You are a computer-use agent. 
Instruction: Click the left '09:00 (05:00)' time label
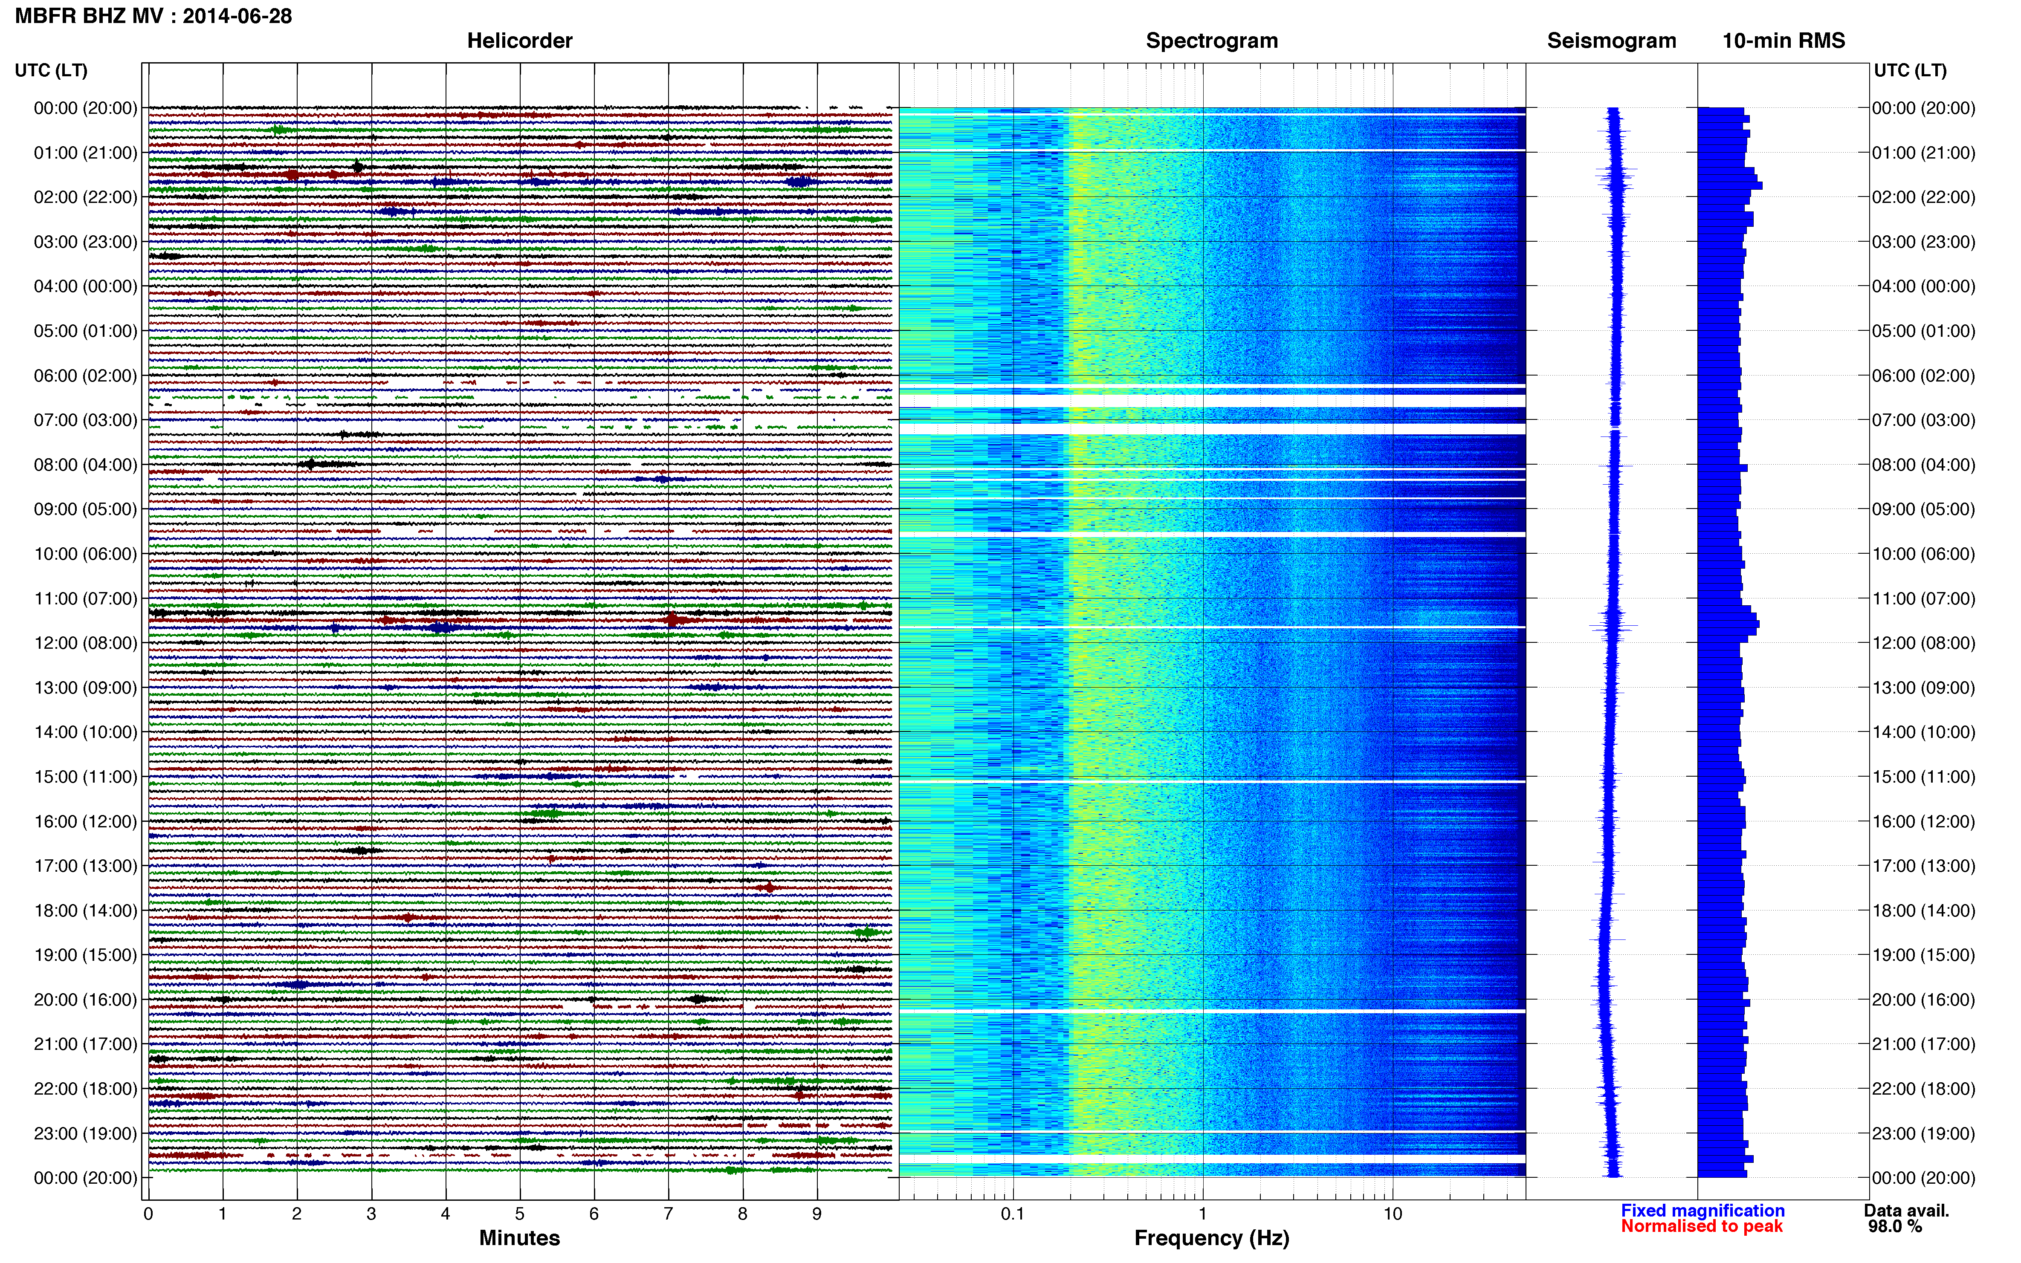85,509
